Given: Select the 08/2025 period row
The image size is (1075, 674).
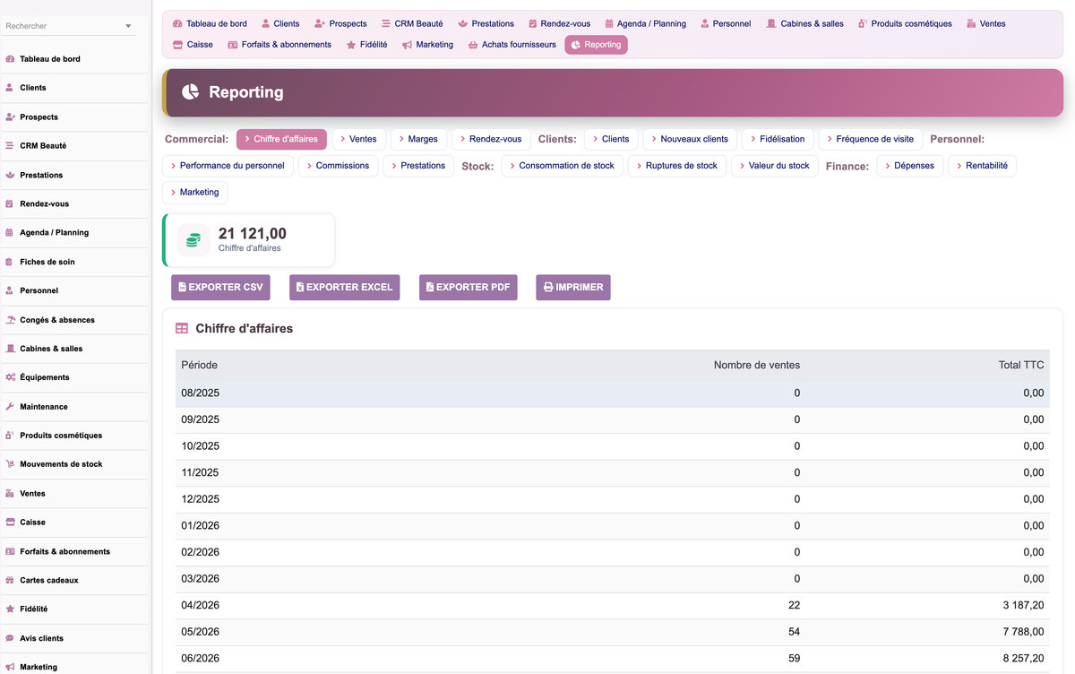Looking at the screenshot, I should point(613,393).
